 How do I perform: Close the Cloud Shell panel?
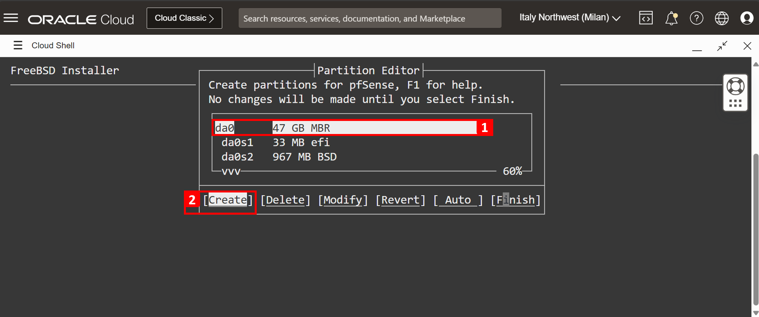(747, 46)
